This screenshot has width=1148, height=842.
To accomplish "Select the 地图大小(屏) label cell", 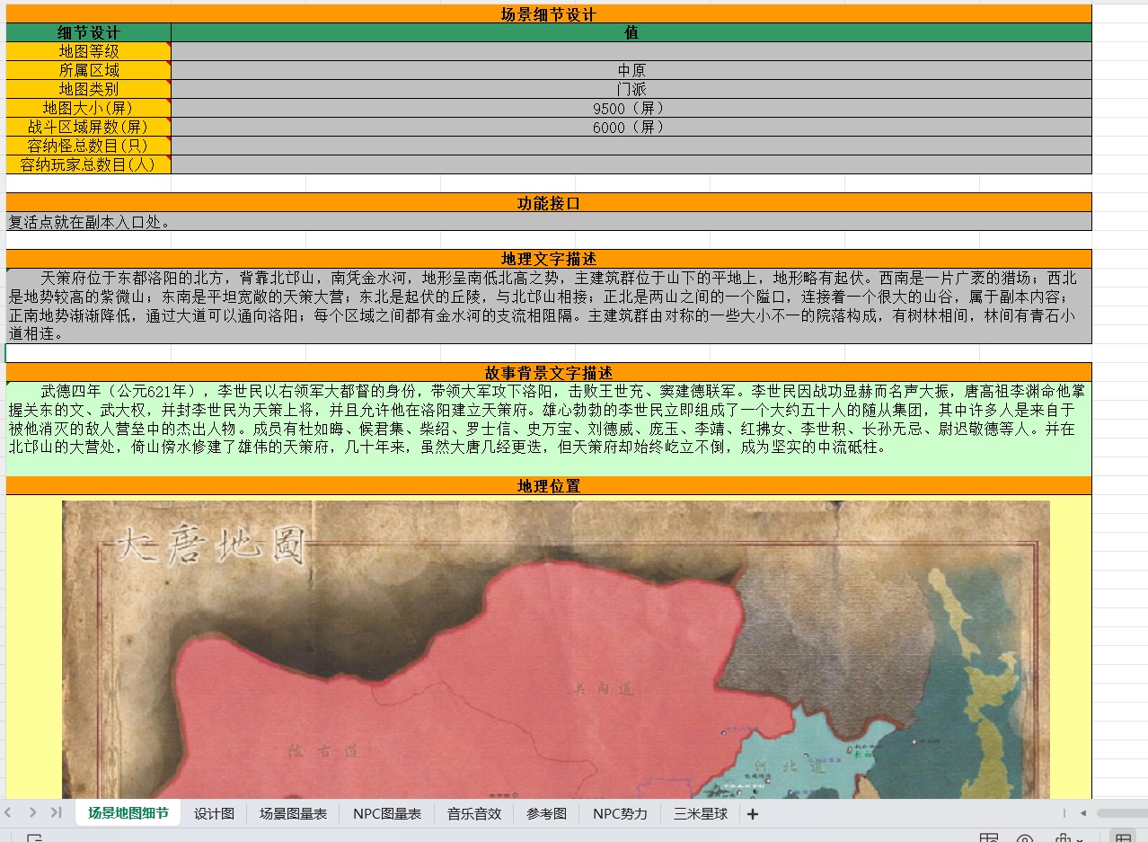I will (89, 108).
